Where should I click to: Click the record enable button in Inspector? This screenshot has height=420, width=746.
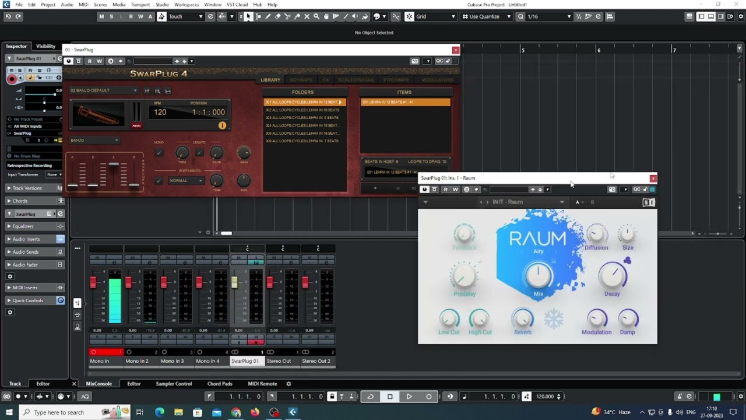(x=12, y=79)
